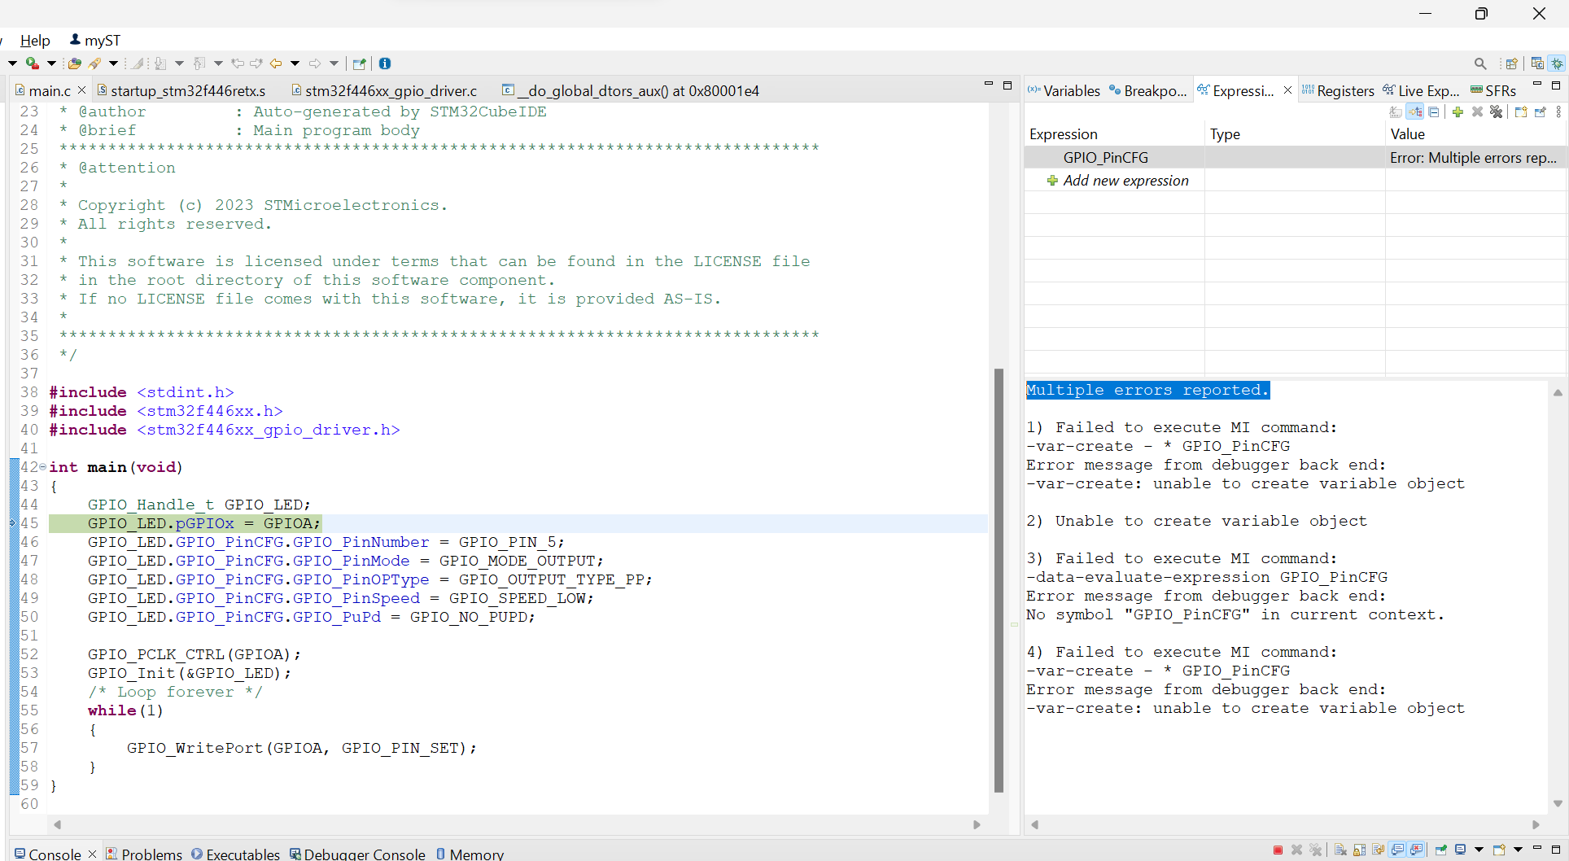Toggle Show Console on standard output change

click(1397, 850)
